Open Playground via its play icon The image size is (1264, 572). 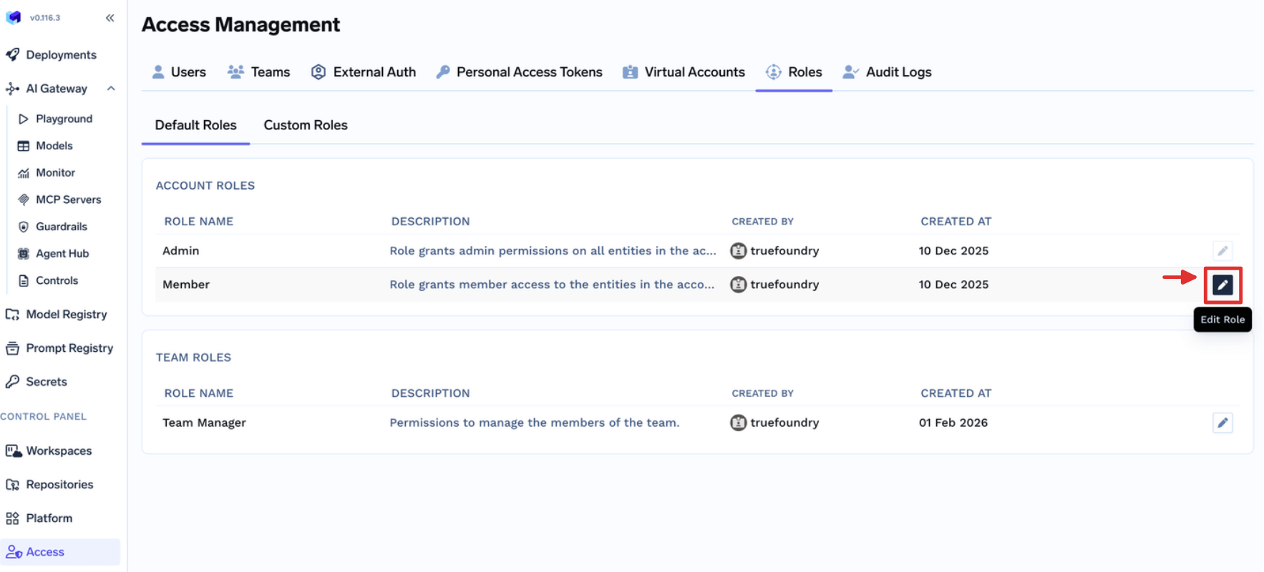[24, 119]
